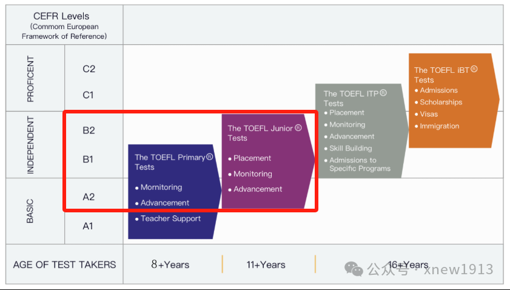The height and width of the screenshot is (290, 510).
Task: Click the vertical INDEPENDENT category label
Action: 31,145
